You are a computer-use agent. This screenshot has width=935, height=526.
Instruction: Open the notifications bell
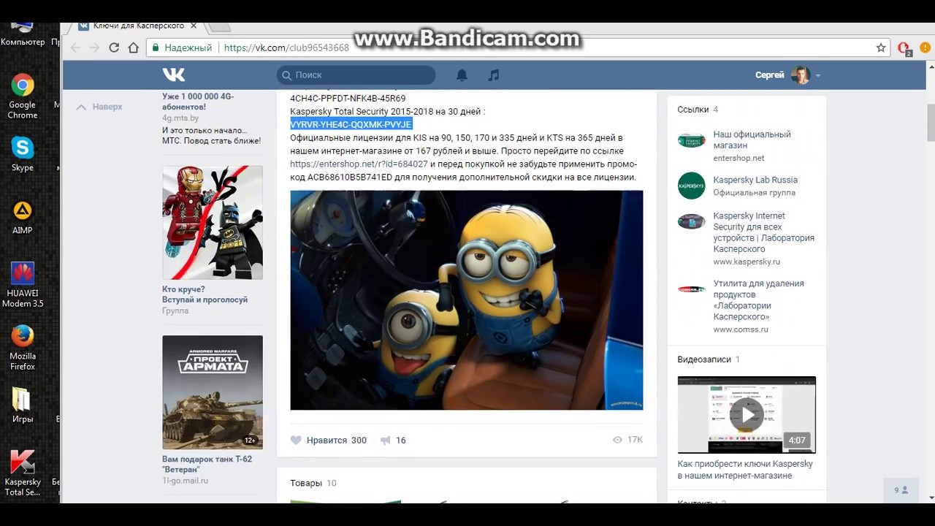pyautogui.click(x=462, y=75)
